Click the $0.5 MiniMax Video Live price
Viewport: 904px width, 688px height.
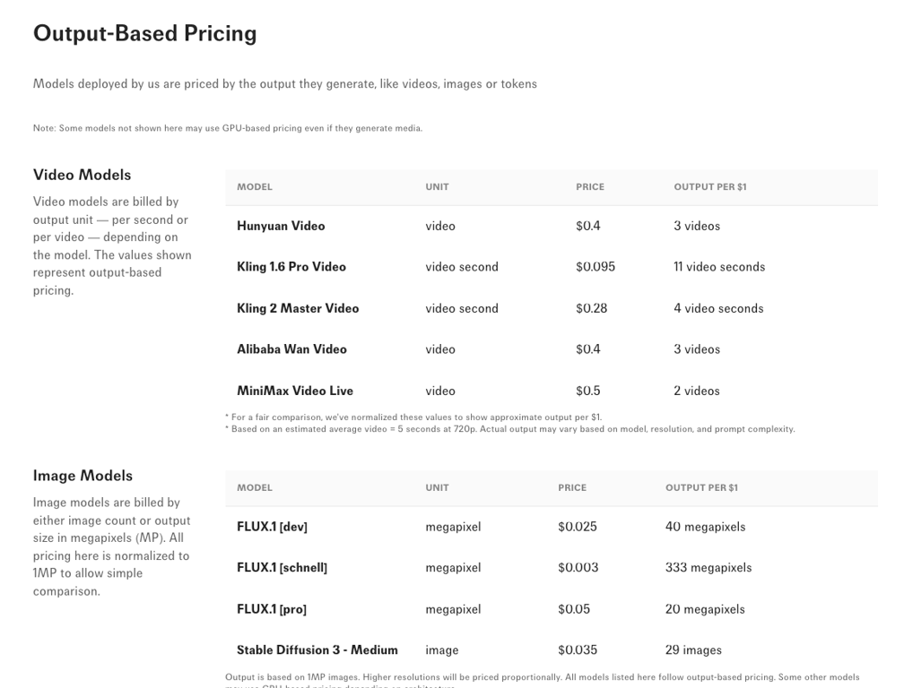pyautogui.click(x=588, y=391)
